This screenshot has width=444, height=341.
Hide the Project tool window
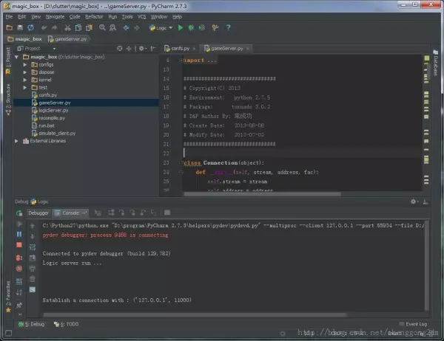[x=153, y=49]
